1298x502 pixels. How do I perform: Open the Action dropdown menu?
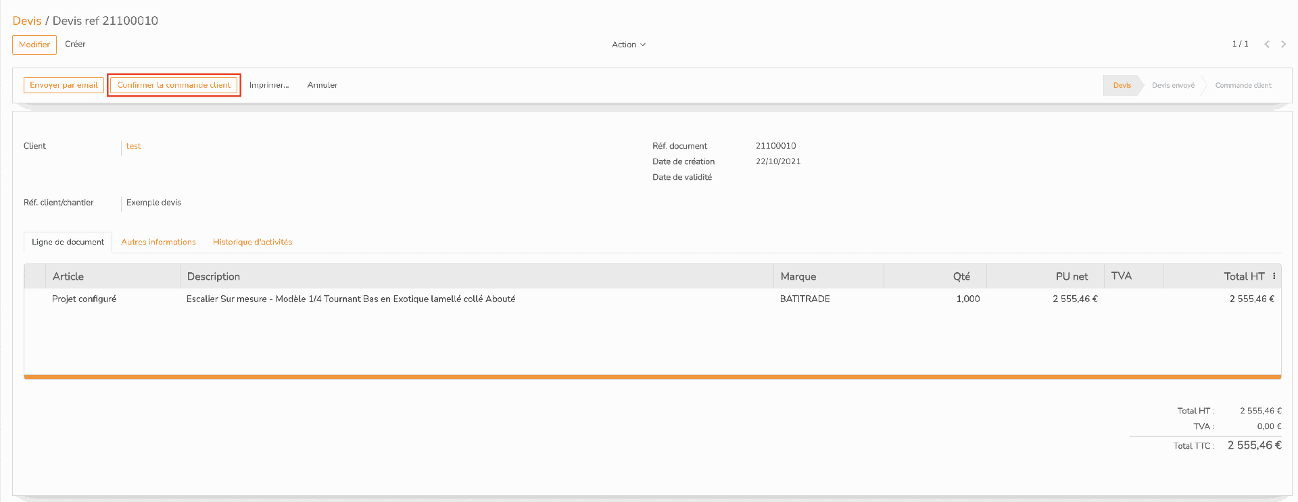pos(629,45)
